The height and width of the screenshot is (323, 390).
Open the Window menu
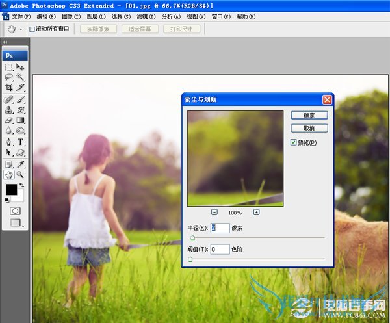coord(221,17)
